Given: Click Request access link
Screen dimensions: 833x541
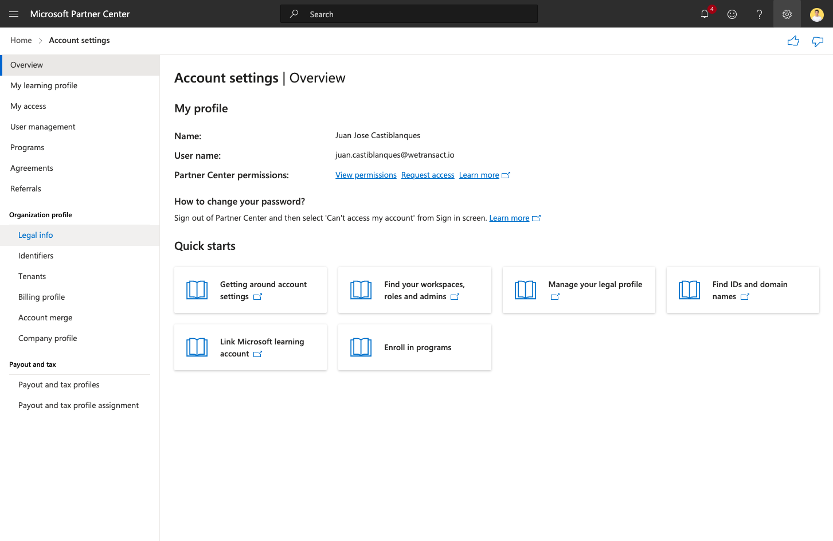Looking at the screenshot, I should tap(428, 175).
